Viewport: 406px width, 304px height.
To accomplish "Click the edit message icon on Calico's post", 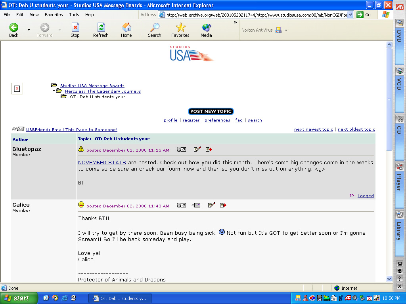I will pyautogui.click(x=212, y=205).
